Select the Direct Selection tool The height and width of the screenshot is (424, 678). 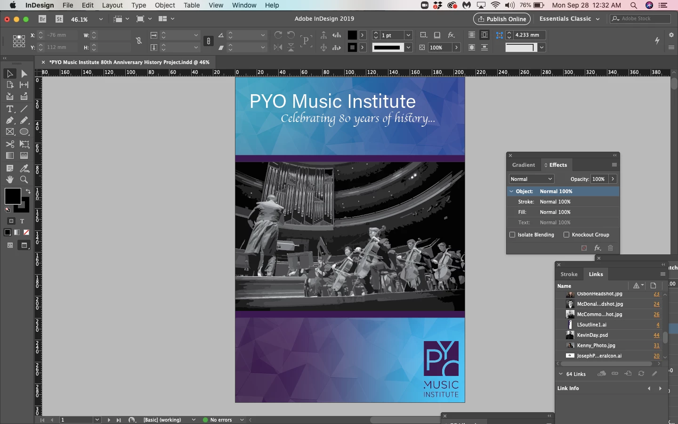[x=24, y=73]
